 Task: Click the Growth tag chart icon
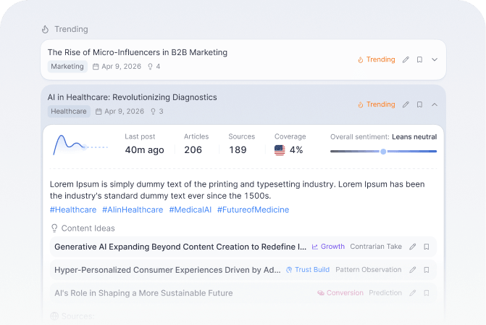[315, 247]
